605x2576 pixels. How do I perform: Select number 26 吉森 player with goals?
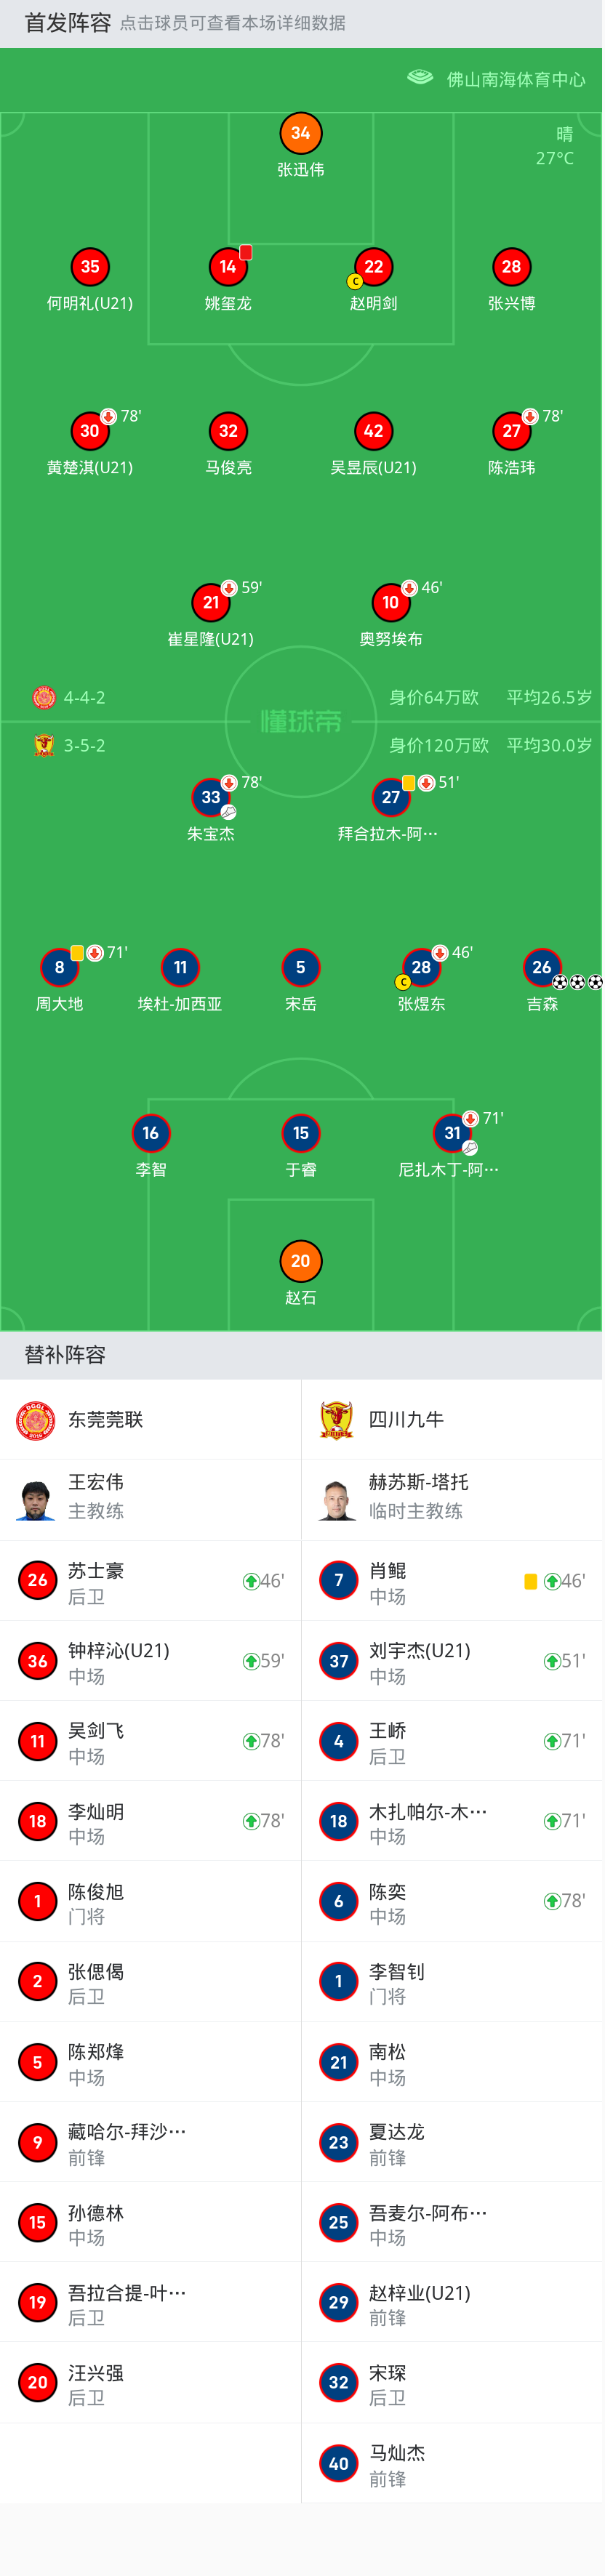(x=542, y=967)
